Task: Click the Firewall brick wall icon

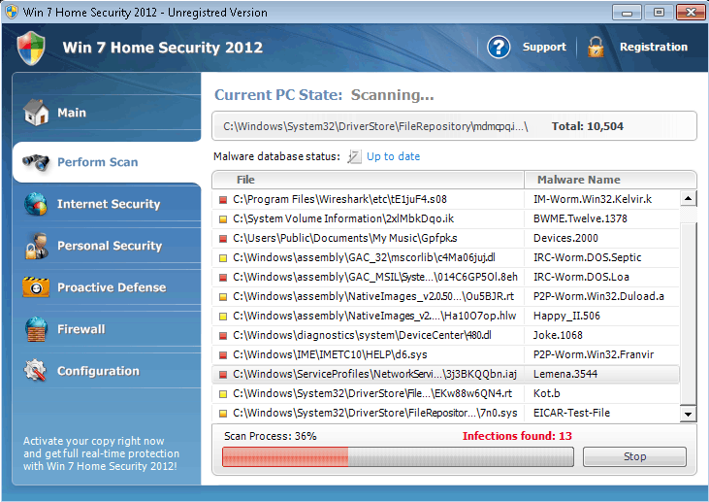Action: [36, 329]
